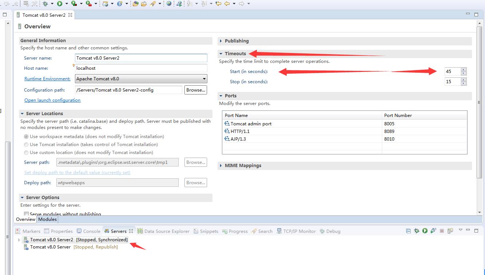
Task: Open the TCP/IP Monitor tab
Action: [x=296, y=231]
